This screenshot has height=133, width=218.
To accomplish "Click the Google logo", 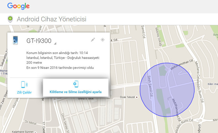I will tap(18, 6).
